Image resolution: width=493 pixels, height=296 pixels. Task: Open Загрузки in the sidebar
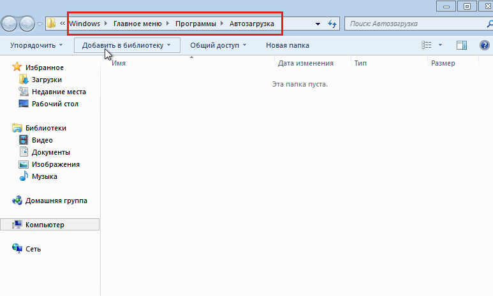click(x=47, y=80)
